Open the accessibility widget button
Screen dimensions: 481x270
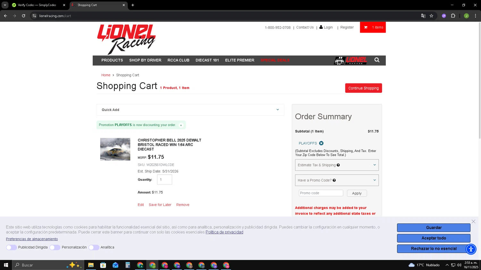click(471, 249)
